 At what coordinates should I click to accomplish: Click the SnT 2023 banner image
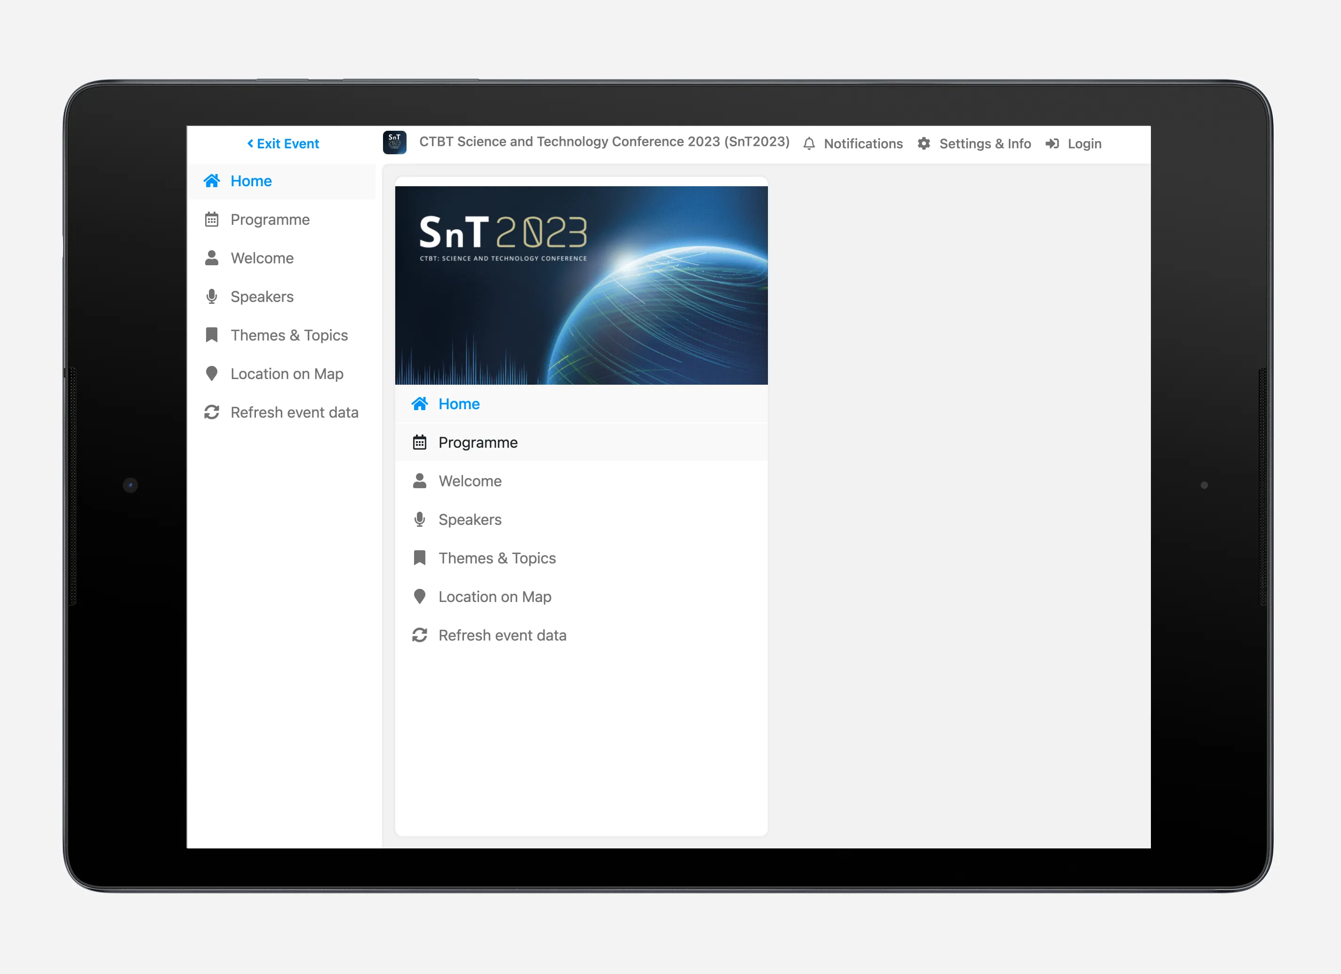click(x=581, y=285)
